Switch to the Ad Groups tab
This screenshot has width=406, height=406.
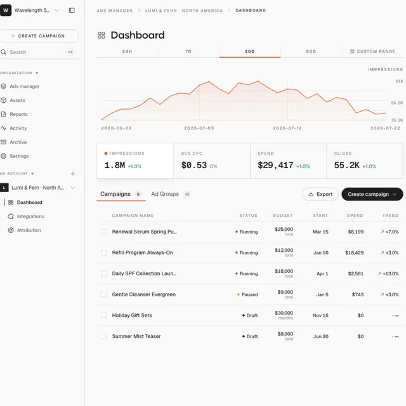[171, 194]
